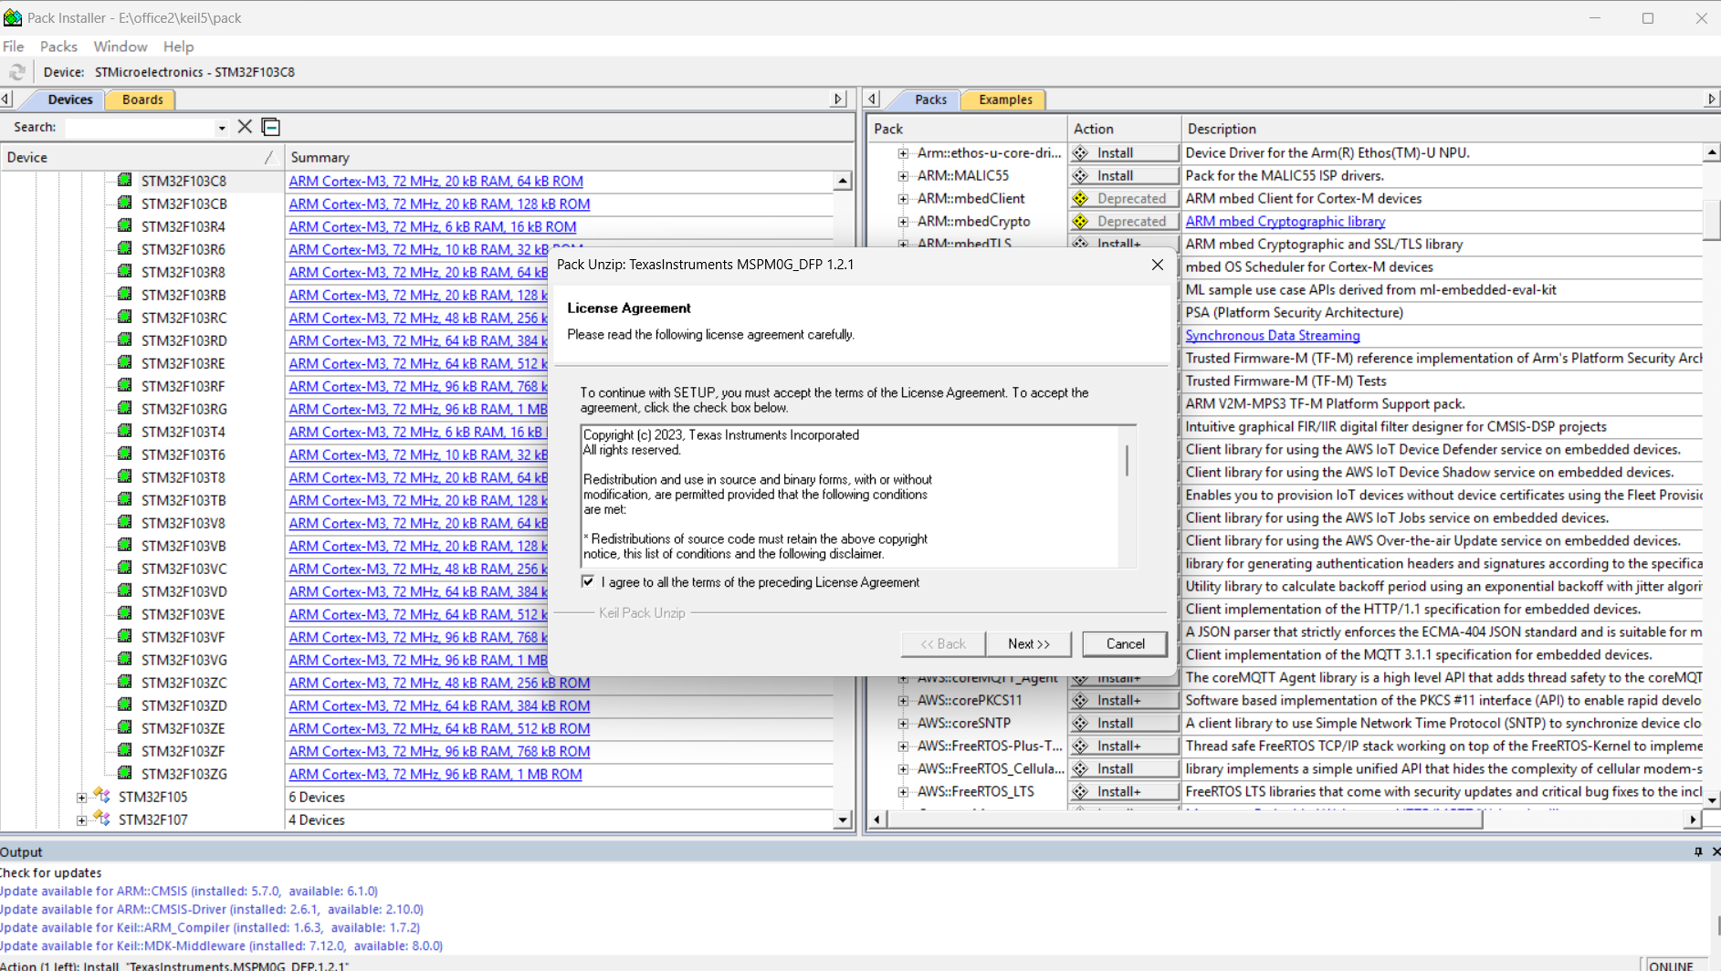This screenshot has height=971, width=1721.
Task: Expand the STM32F105 device family
Action: [x=82, y=797]
